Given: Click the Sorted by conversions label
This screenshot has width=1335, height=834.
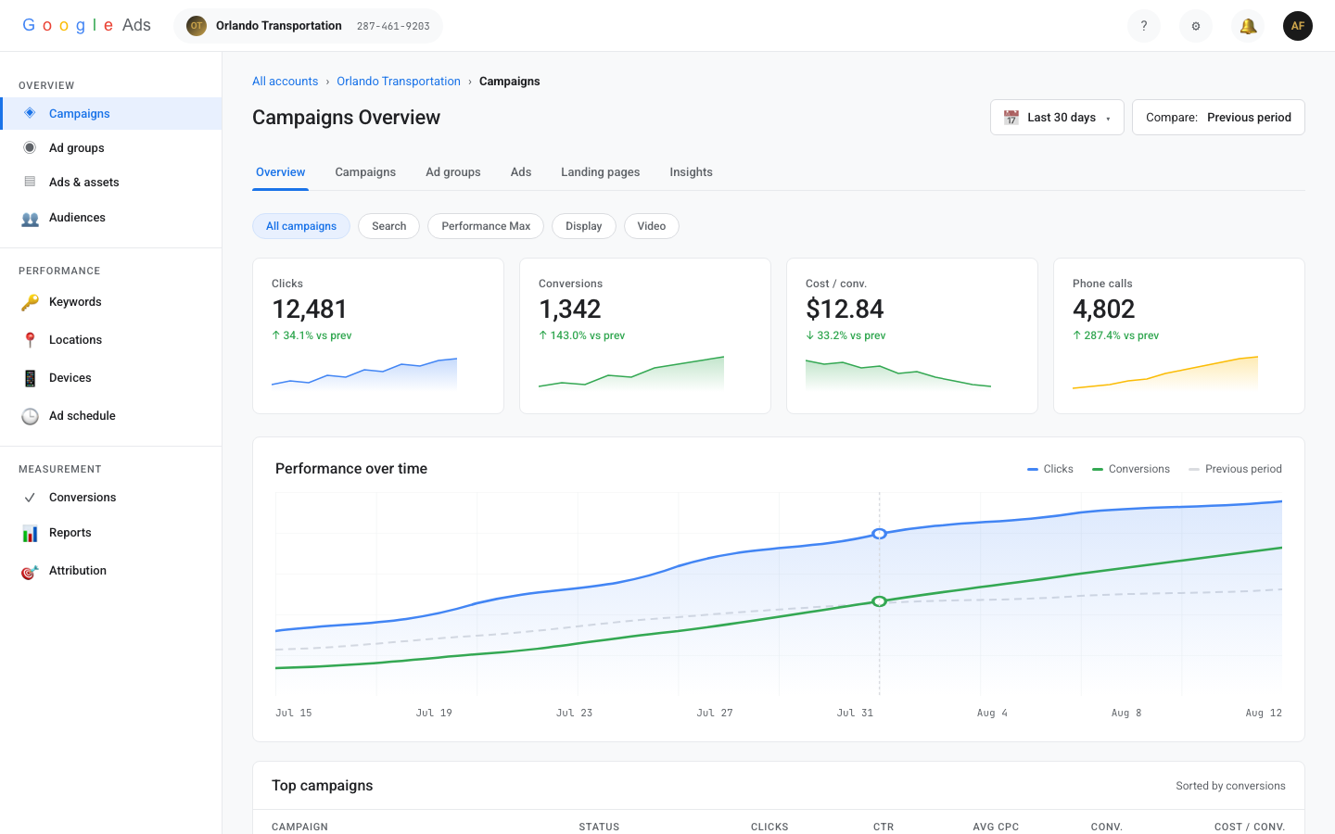Looking at the screenshot, I should point(1230,786).
